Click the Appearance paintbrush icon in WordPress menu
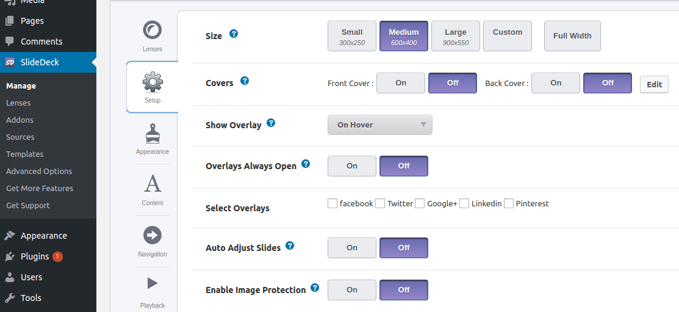679x312 pixels. tap(10, 236)
